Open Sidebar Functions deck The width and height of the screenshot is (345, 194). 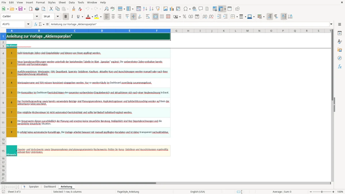(340, 66)
